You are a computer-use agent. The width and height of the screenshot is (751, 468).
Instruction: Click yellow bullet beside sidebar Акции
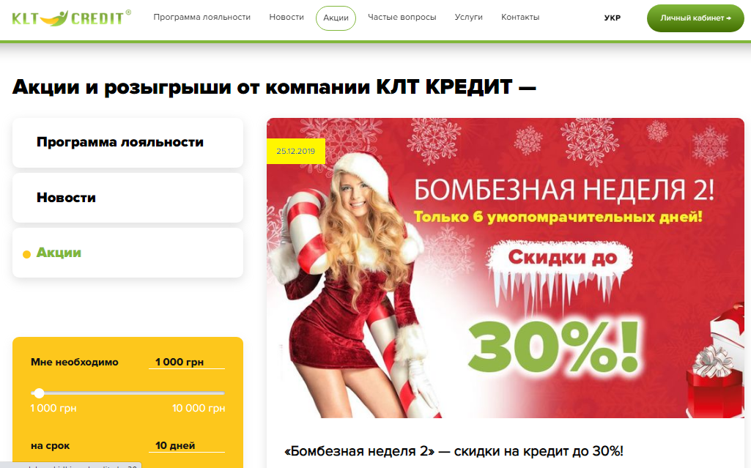27,254
